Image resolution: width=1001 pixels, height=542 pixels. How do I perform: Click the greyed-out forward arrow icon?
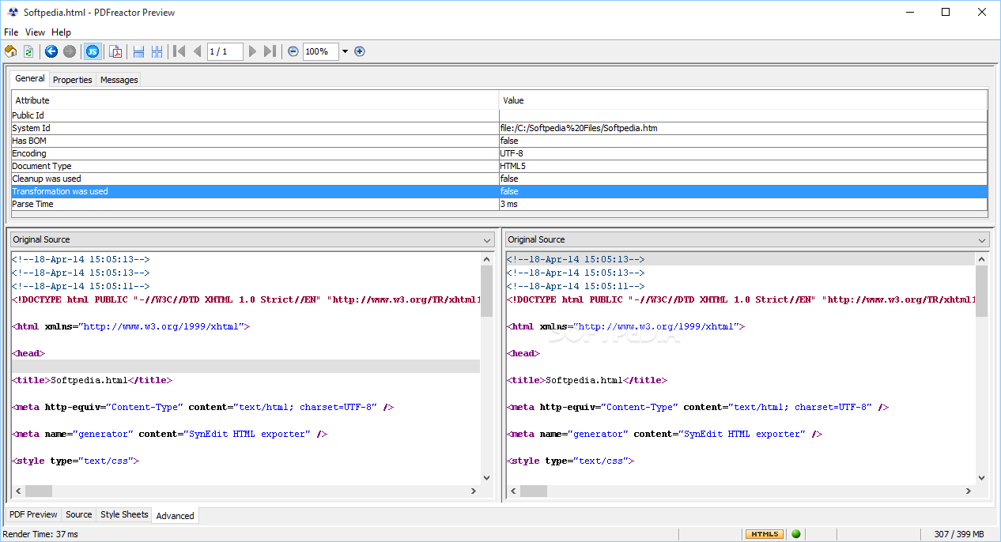point(70,51)
